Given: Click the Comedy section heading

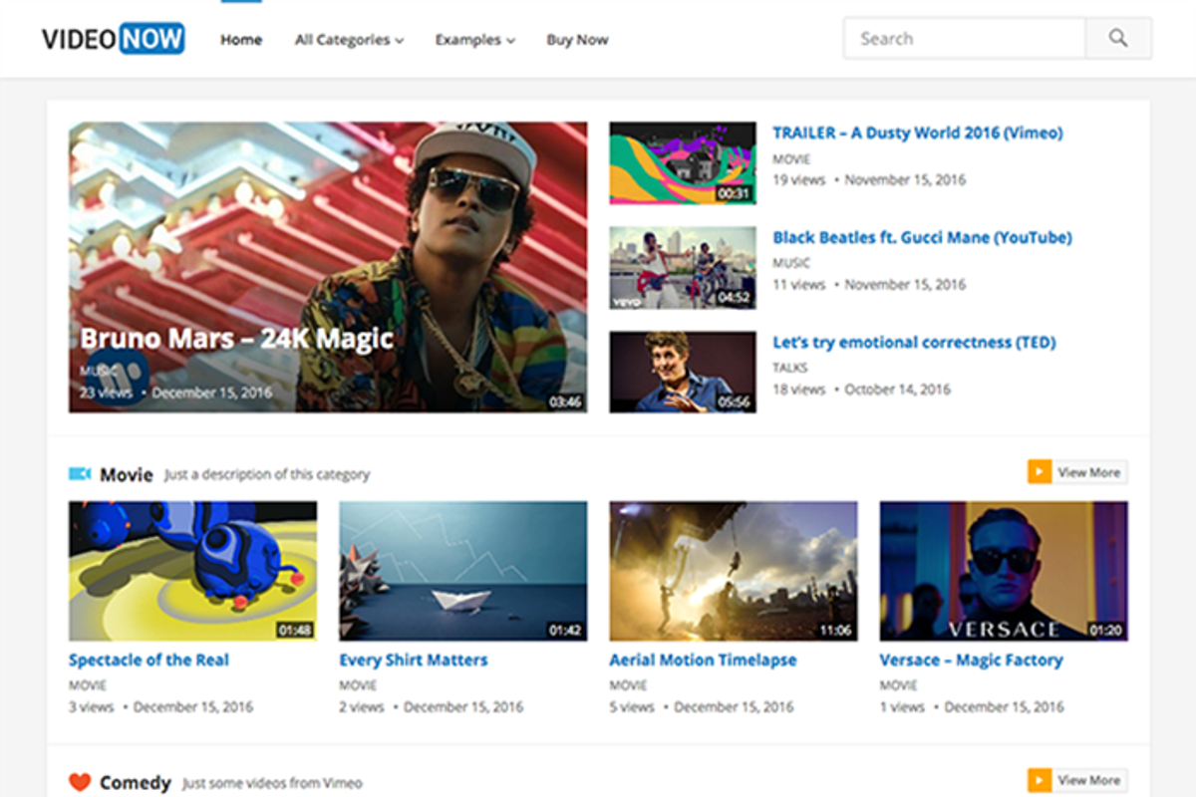Looking at the screenshot, I should click(136, 783).
